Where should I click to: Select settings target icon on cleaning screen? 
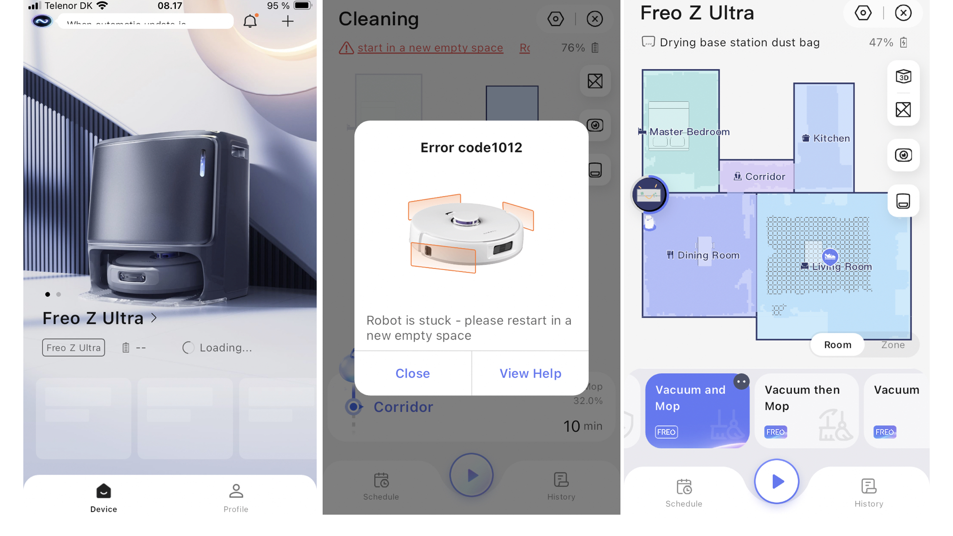point(556,19)
